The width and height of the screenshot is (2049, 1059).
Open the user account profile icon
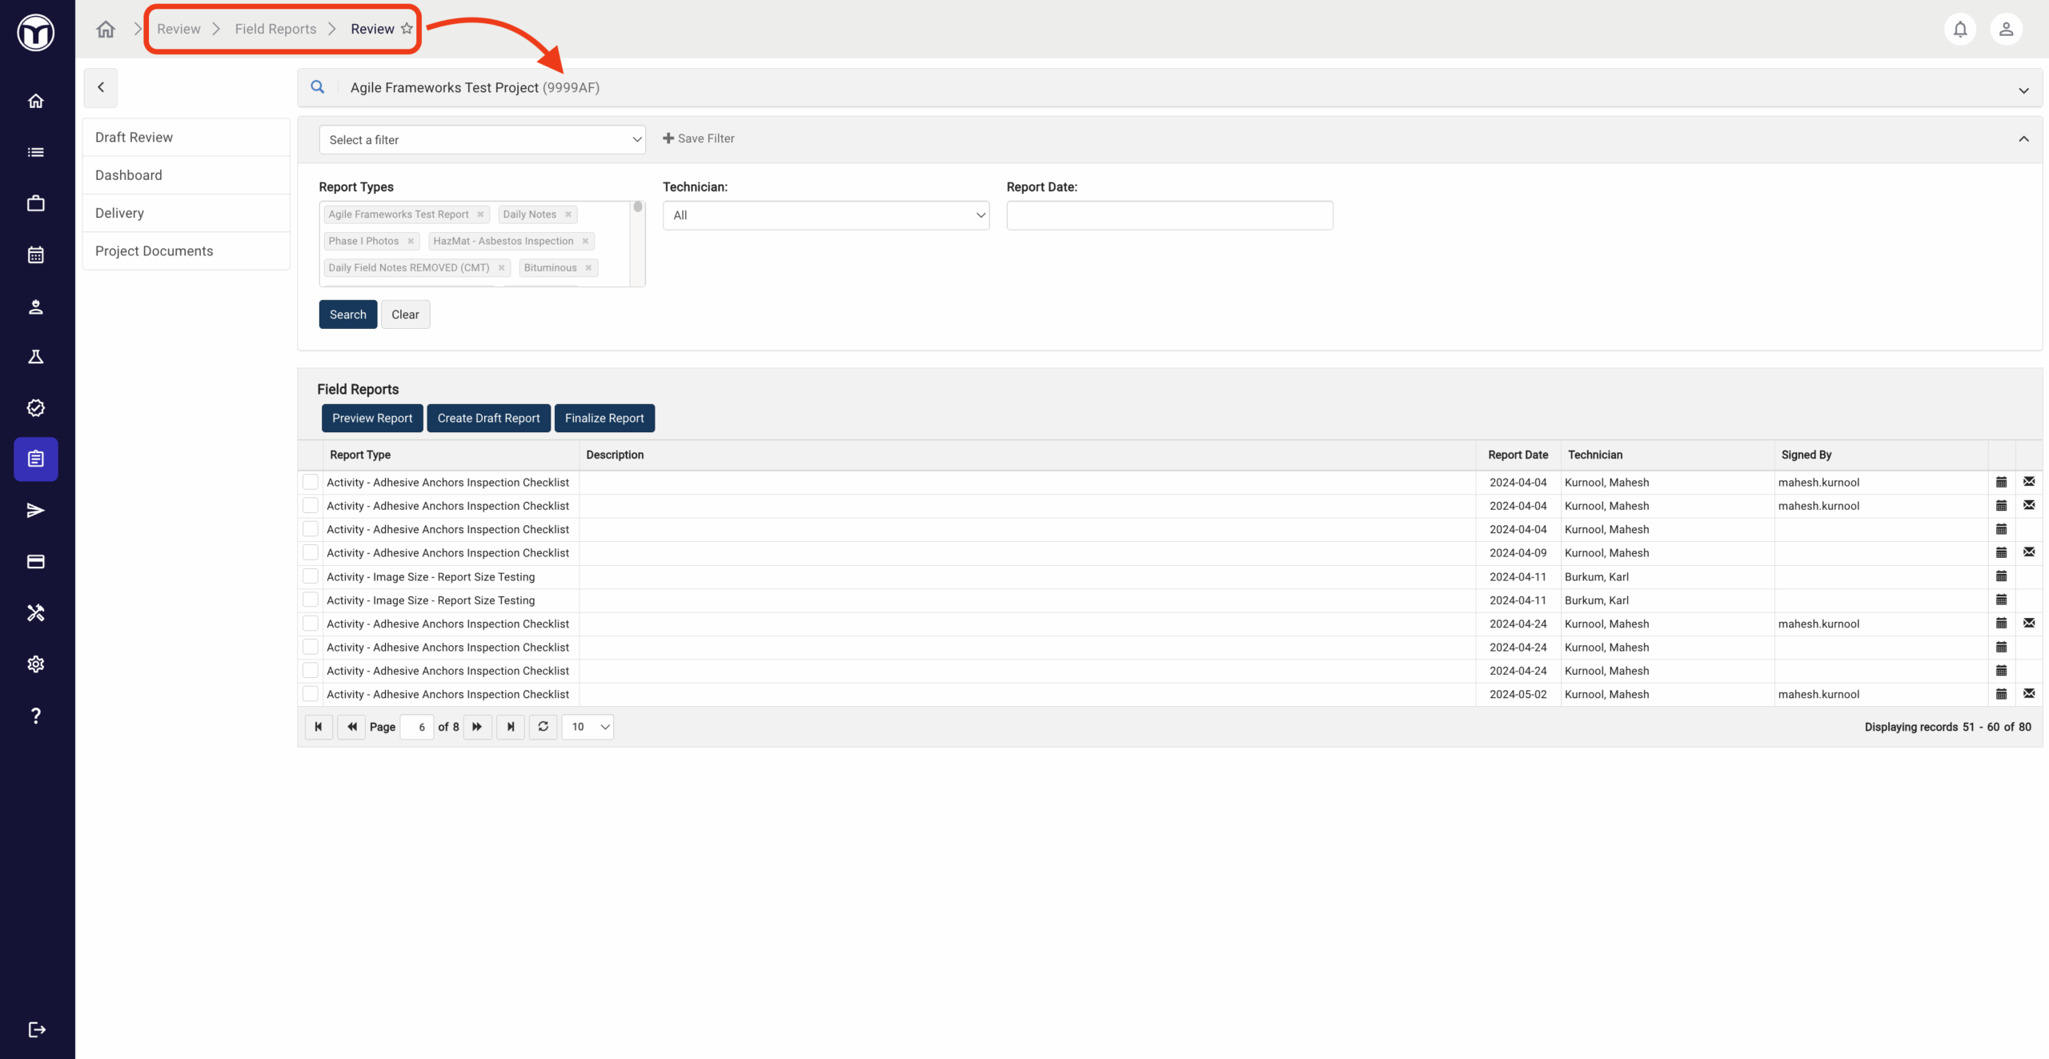(2006, 30)
